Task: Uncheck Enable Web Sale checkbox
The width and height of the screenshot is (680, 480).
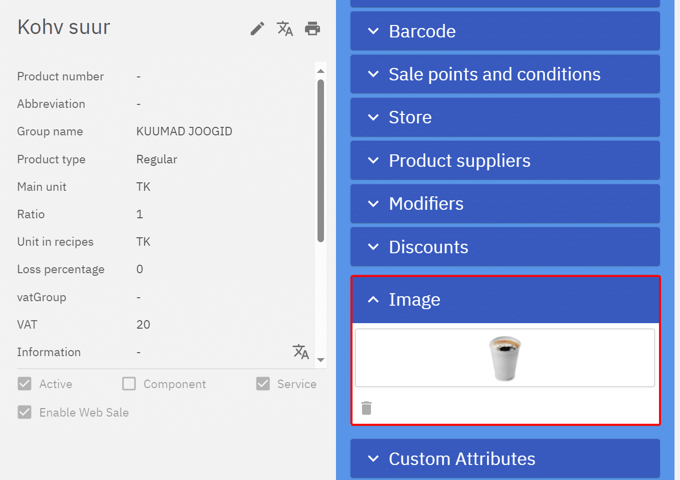Action: click(x=24, y=412)
